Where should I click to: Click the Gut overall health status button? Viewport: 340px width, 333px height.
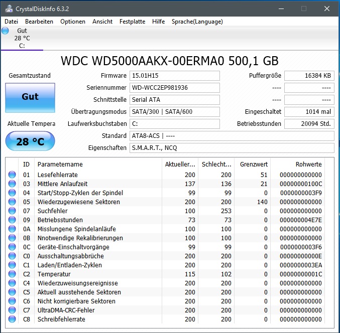(30, 98)
